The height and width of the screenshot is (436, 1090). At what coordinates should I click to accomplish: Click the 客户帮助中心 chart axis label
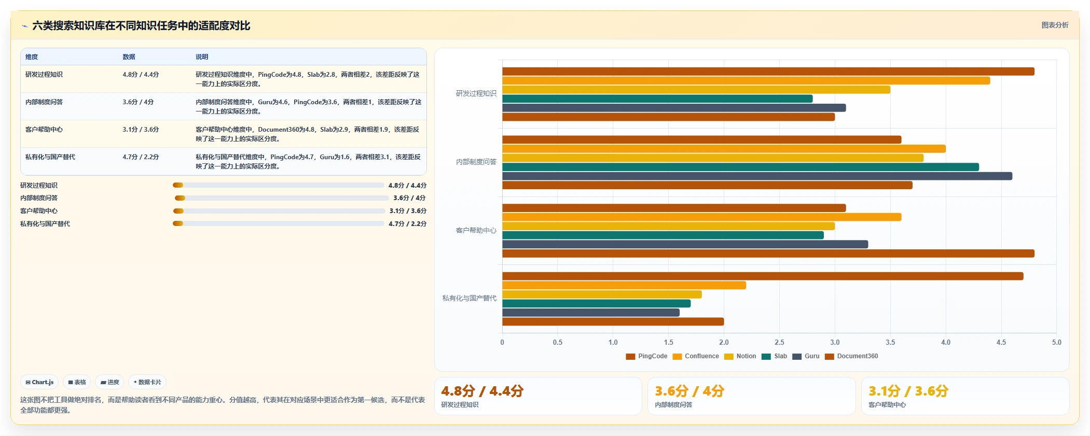(x=476, y=231)
